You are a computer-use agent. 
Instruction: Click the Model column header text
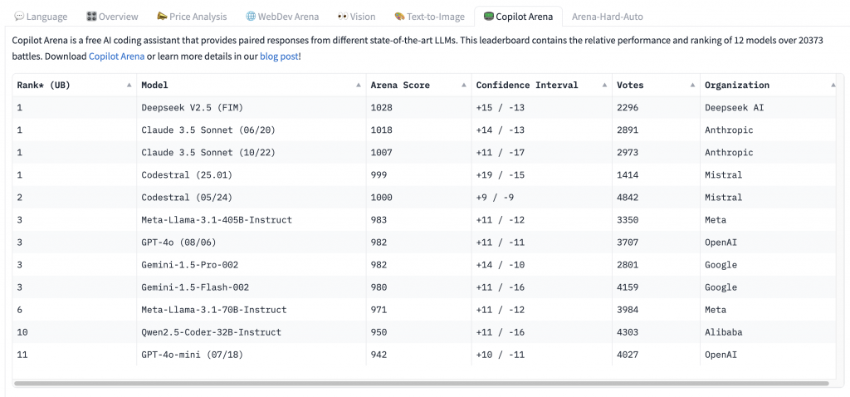tap(154, 86)
